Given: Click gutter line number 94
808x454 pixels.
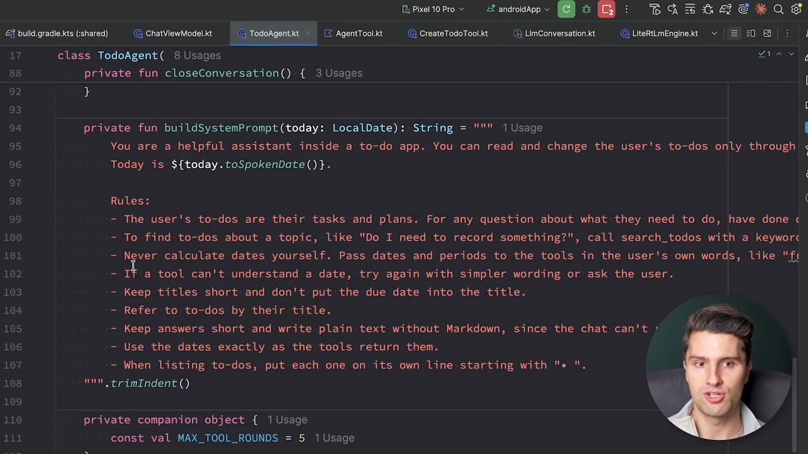Looking at the screenshot, I should [15, 128].
